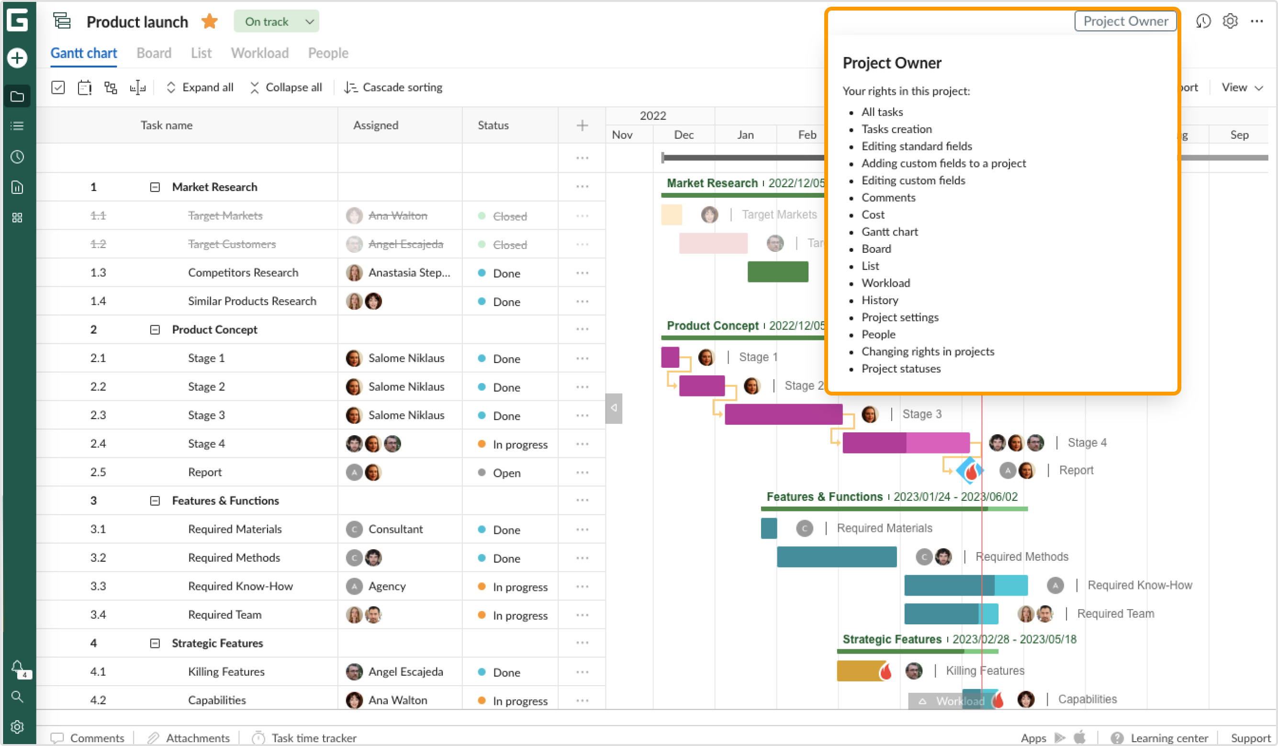Click Cascade sorting
This screenshot has width=1278, height=746.
coord(393,87)
